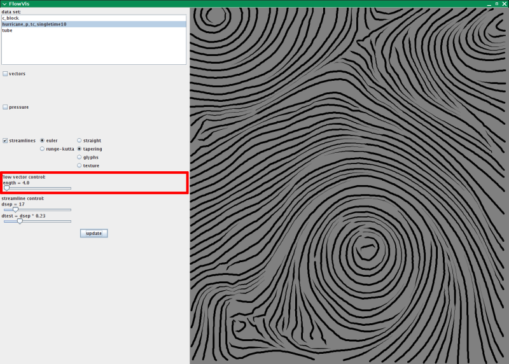Select the texture streamline style
Image resolution: width=509 pixels, height=364 pixels.
point(80,165)
